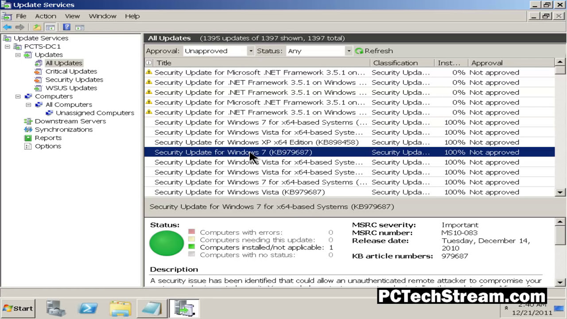Open the File menu
The image size is (567, 319).
(21, 16)
